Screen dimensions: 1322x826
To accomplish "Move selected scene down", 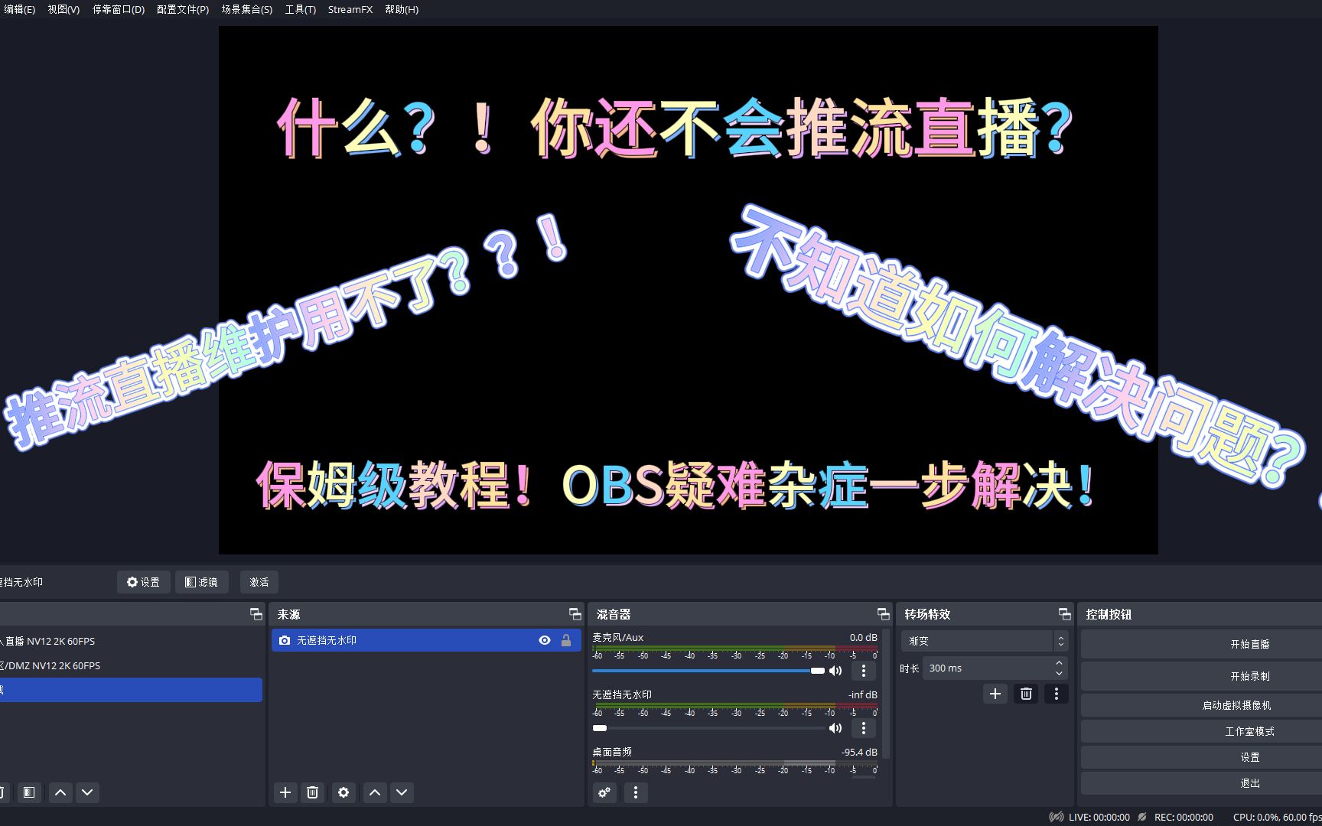I will [87, 792].
